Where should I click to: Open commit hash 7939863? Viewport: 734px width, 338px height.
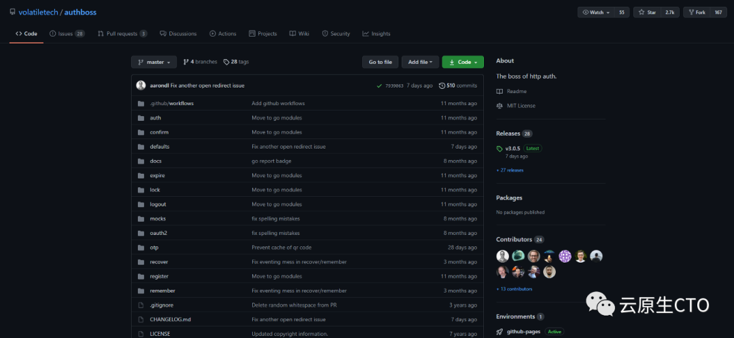(x=394, y=86)
